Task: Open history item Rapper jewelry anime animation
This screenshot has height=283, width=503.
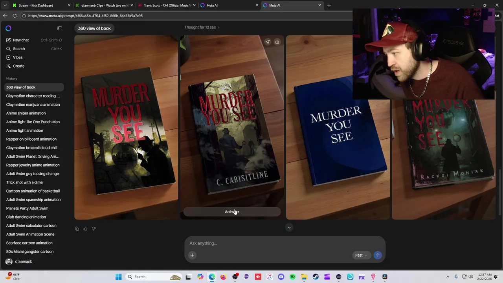Action: [x=33, y=165]
